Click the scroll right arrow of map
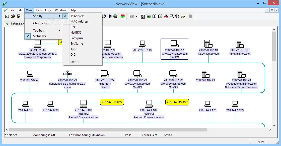 click(x=270, y=129)
